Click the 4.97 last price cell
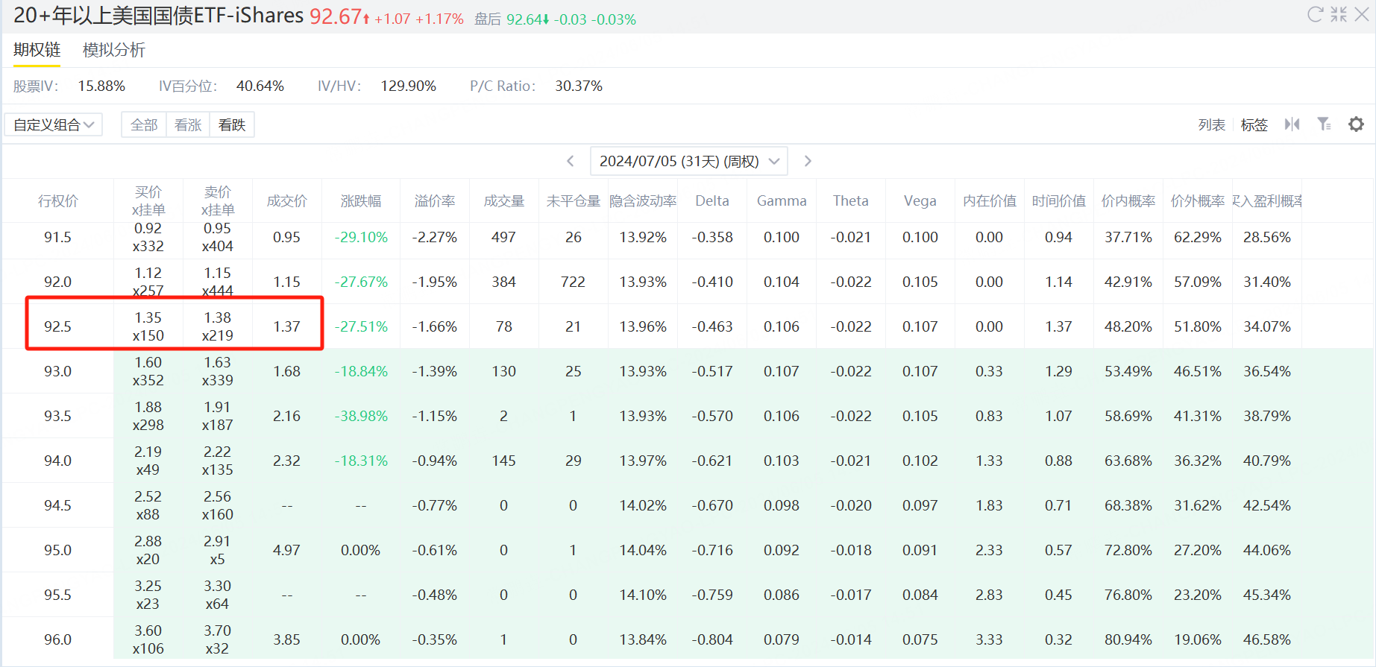The width and height of the screenshot is (1376, 667). pyautogui.click(x=287, y=550)
